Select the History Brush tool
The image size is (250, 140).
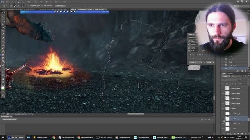point(3,48)
